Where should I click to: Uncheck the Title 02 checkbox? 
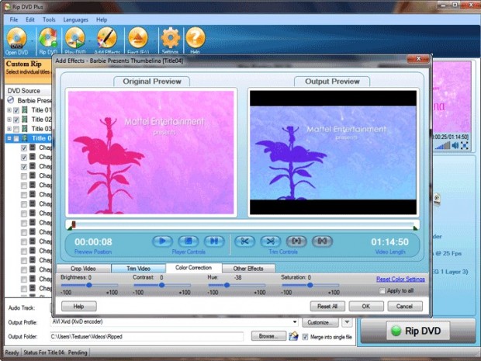(16, 120)
